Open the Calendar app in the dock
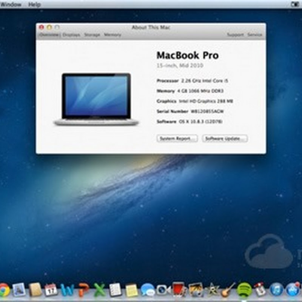Viewport: 302px width, 302px height. pos(51,290)
